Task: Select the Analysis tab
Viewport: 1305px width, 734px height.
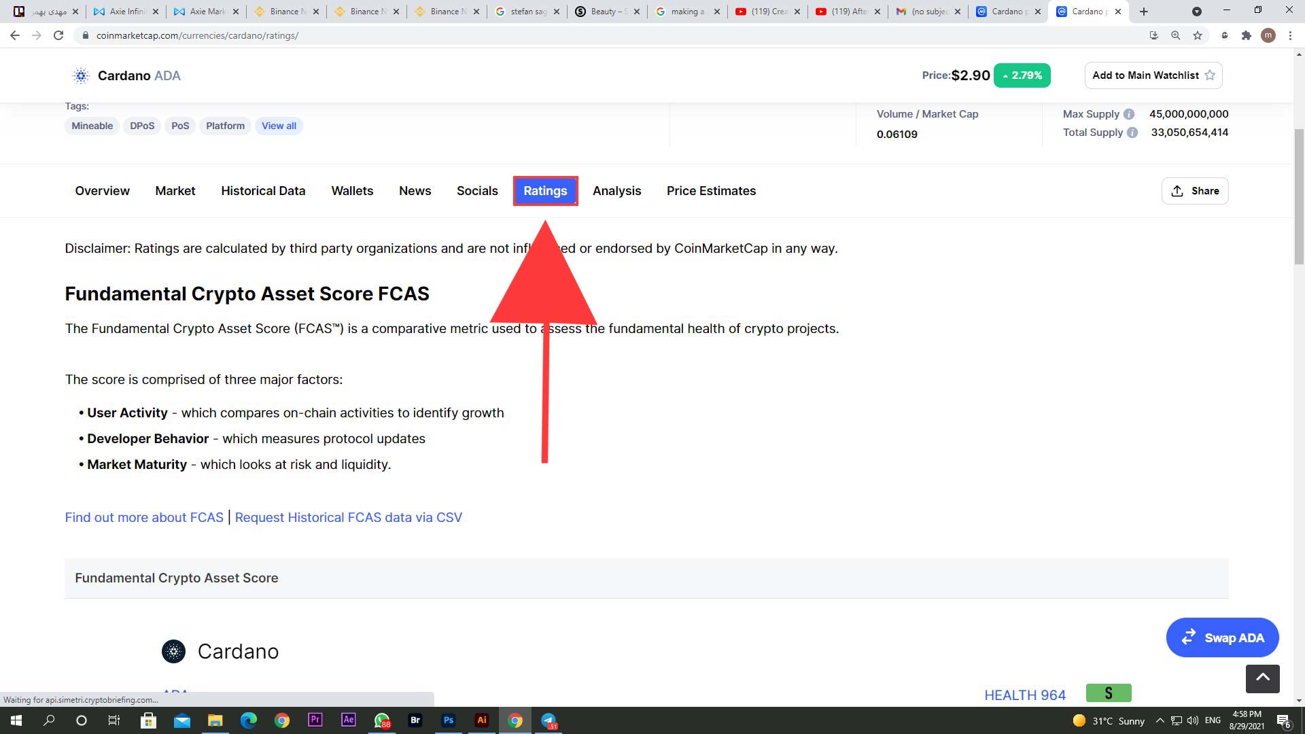Action: [616, 190]
